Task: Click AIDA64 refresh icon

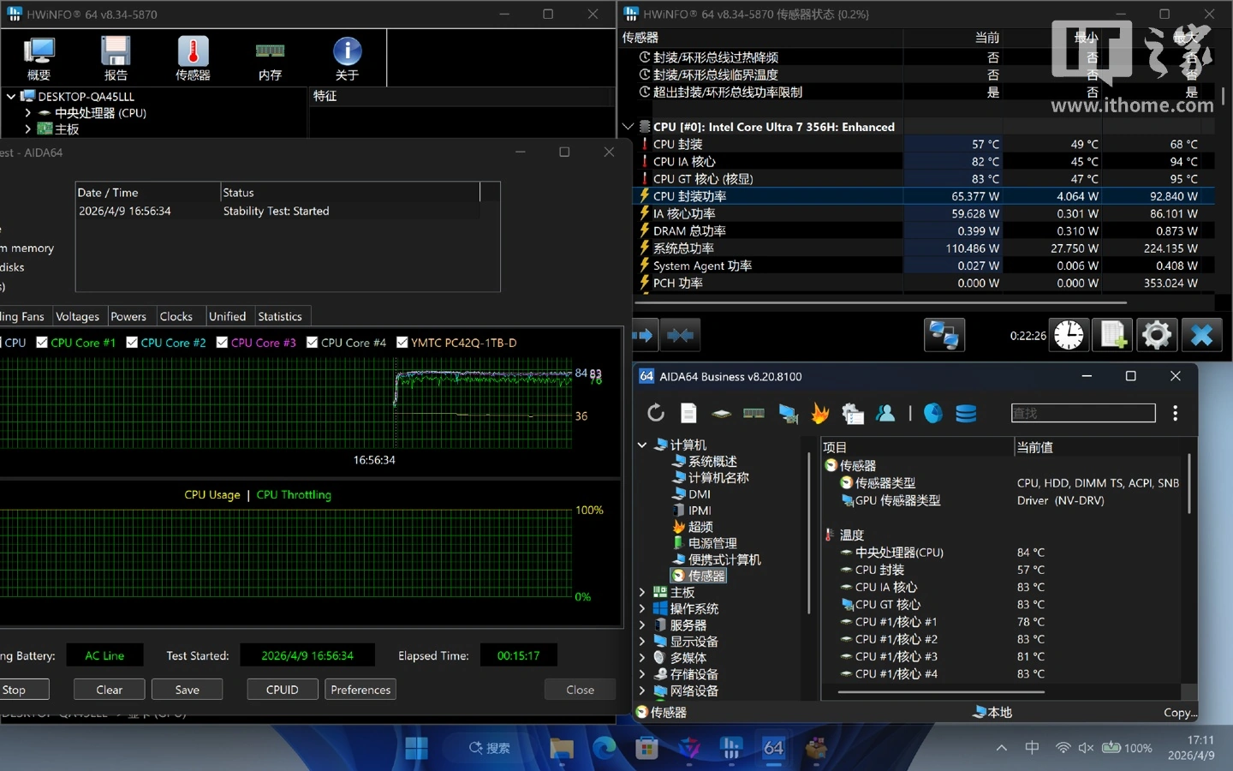Action: [656, 413]
